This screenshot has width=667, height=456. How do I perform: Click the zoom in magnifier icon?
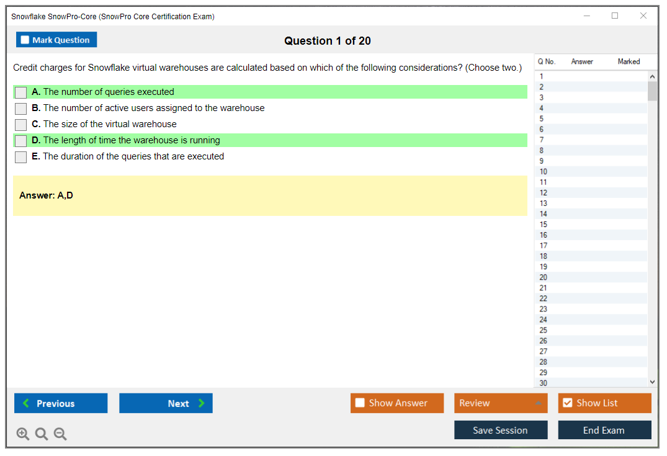click(23, 434)
